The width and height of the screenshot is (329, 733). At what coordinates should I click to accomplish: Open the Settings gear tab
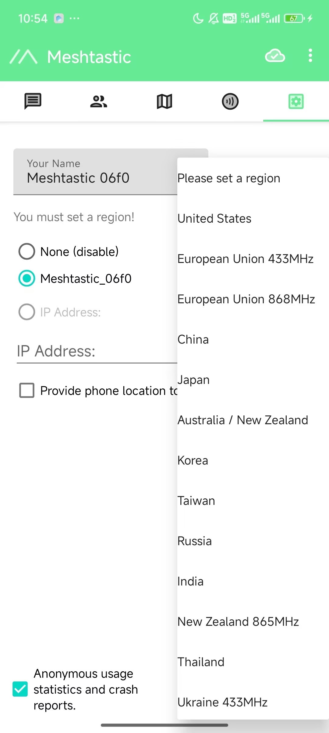296,101
